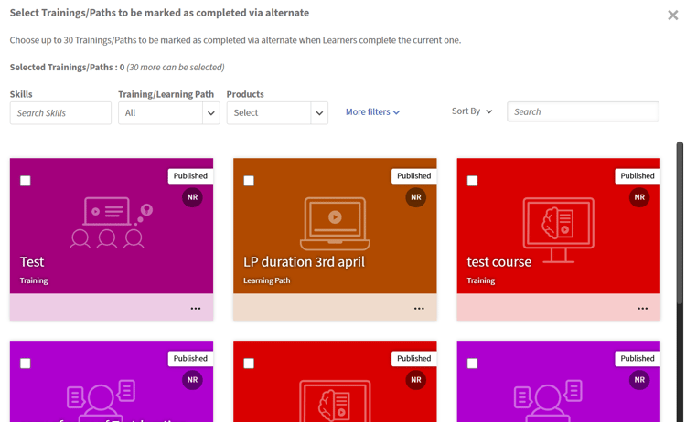This screenshot has height=422, width=686.
Task: Expand More filters
Action: pos(373,112)
